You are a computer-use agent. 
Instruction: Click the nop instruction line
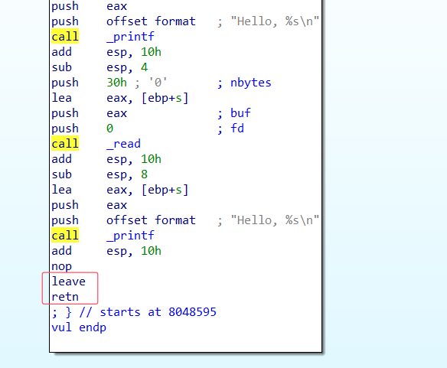pos(61,267)
